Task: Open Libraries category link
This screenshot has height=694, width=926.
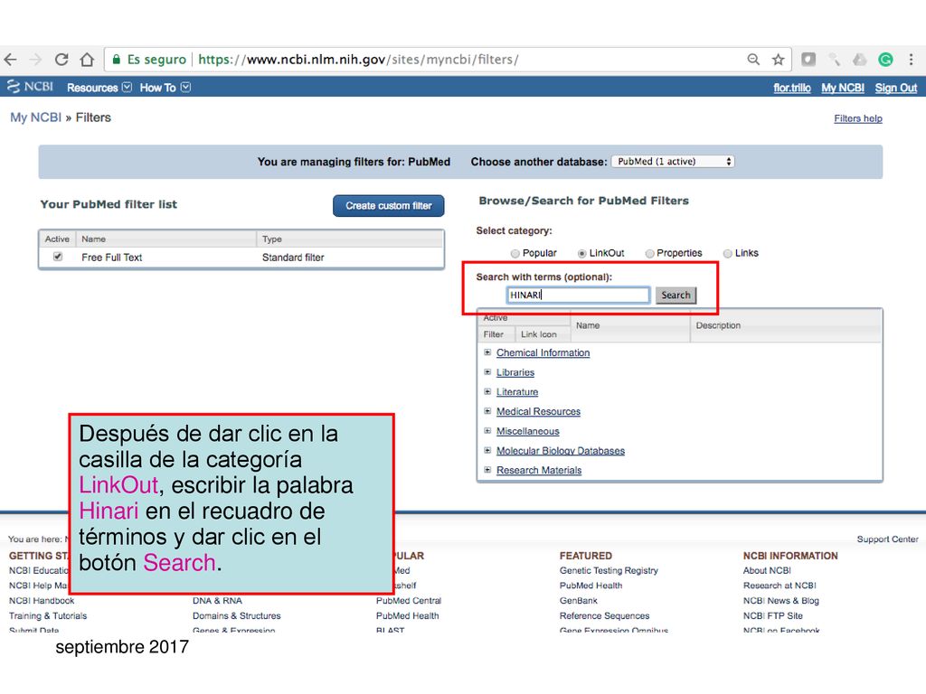Action: tap(515, 372)
